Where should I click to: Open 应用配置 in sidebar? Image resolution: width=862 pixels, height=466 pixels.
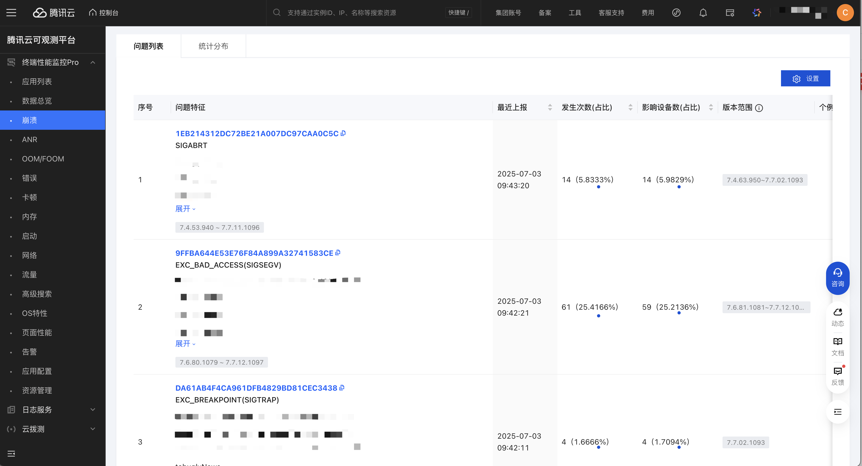pyautogui.click(x=37, y=371)
